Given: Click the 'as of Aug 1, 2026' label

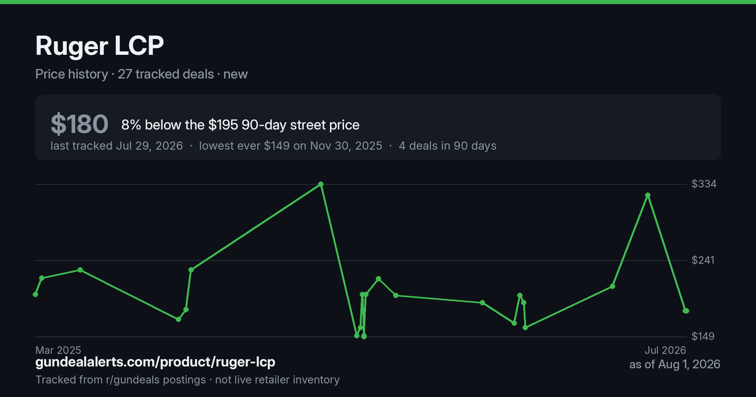Looking at the screenshot, I should (675, 364).
